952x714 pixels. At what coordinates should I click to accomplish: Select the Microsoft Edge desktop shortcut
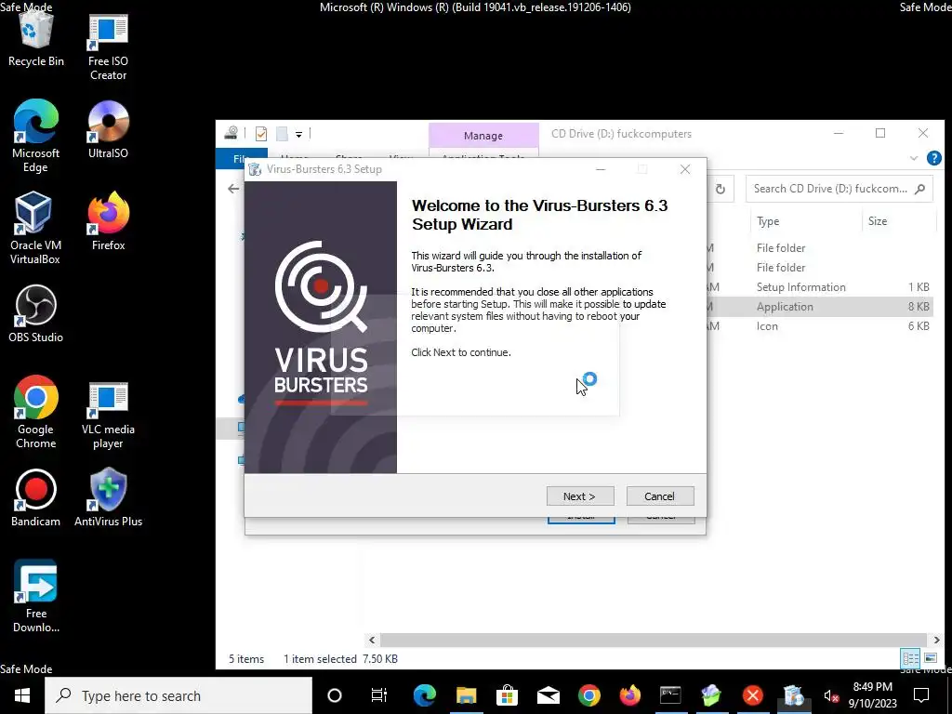tap(36, 136)
